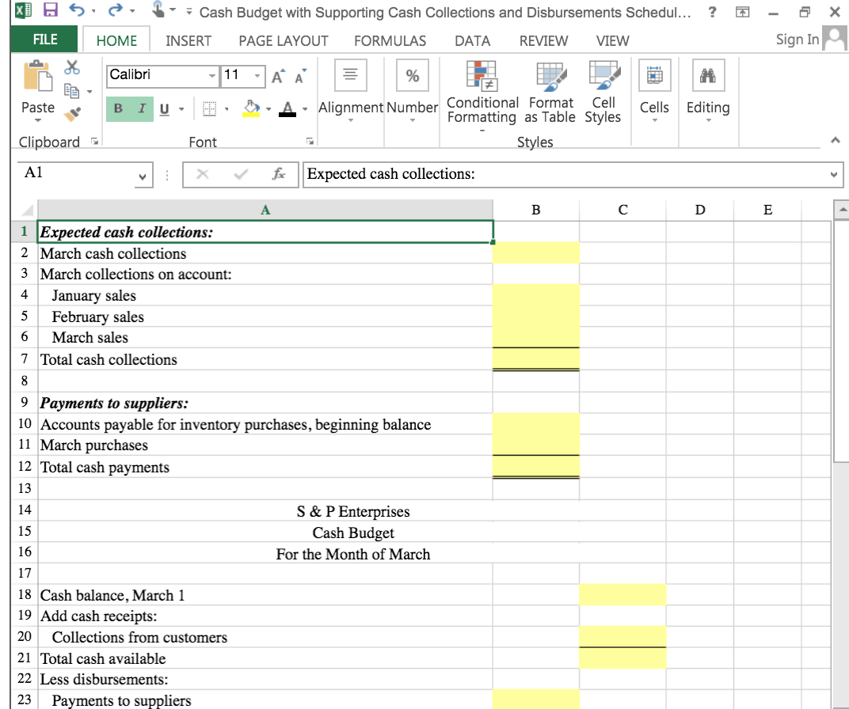Image resolution: width=849 pixels, height=709 pixels.
Task: Open the font size 11 dropdown
Action: pyautogui.click(x=256, y=75)
